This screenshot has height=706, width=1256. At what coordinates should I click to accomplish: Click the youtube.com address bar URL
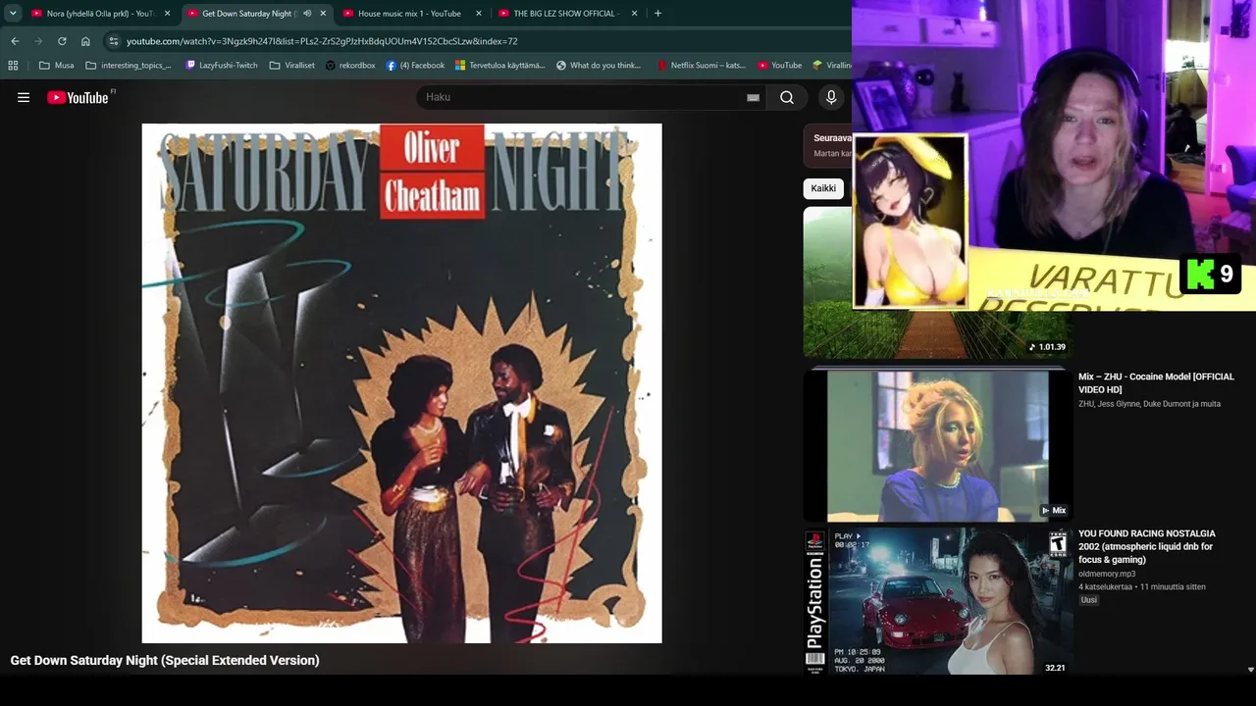pos(322,41)
